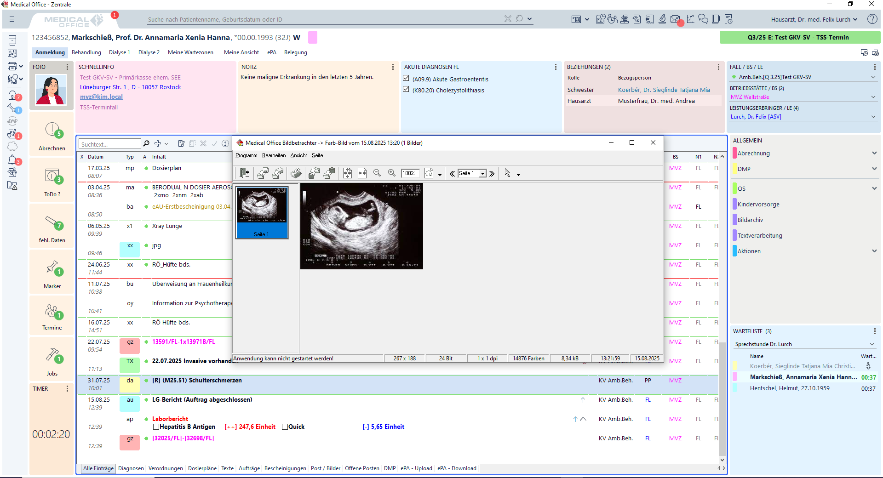
Task: Click the mvz@kim.local email link
Action: click(101, 97)
